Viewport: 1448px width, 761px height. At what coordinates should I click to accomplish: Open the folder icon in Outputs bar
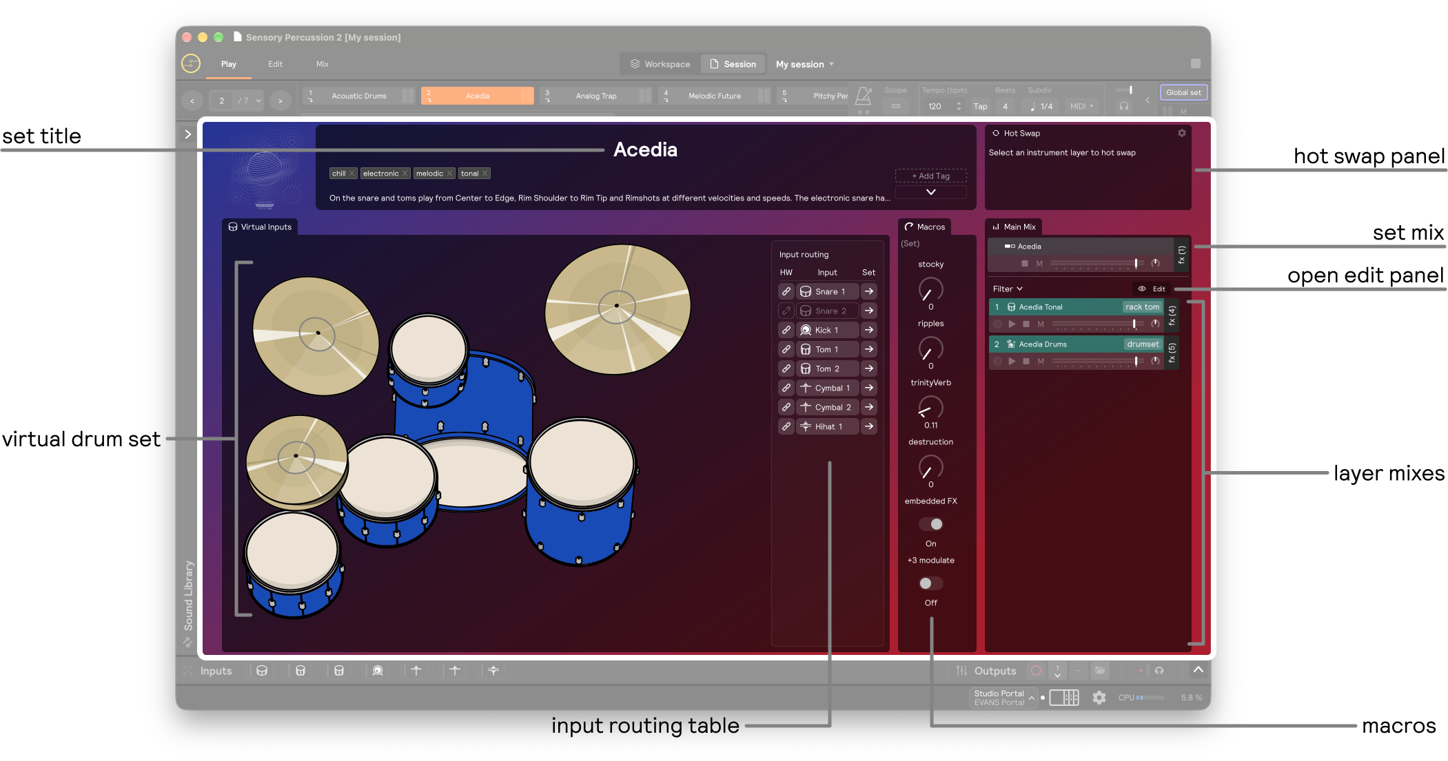pos(1100,670)
